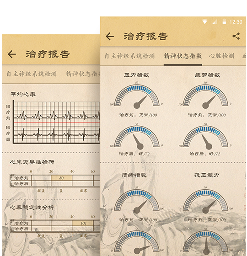Viewport: 247px width, 256px height.
Task: Switch to the 心脏检测 tab
Action: 221,56
